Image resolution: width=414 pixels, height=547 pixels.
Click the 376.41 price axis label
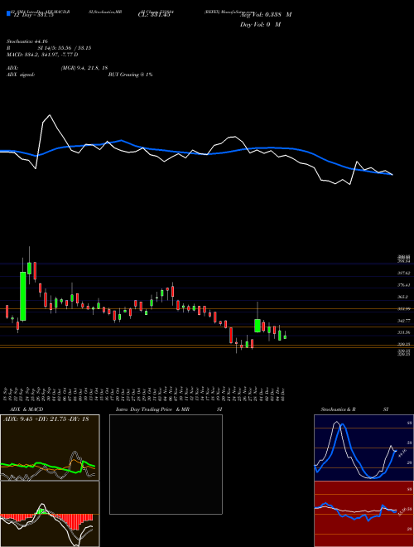[x=404, y=285]
